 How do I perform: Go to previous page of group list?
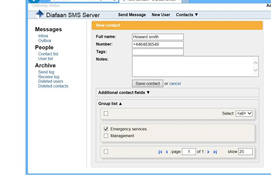167,152
